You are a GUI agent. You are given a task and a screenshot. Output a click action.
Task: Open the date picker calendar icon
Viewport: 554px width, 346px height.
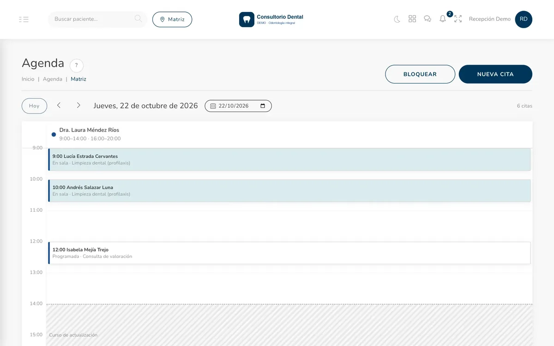263,106
